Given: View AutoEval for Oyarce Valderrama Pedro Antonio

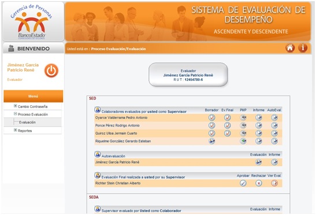Looking at the screenshot, I should point(274,117).
